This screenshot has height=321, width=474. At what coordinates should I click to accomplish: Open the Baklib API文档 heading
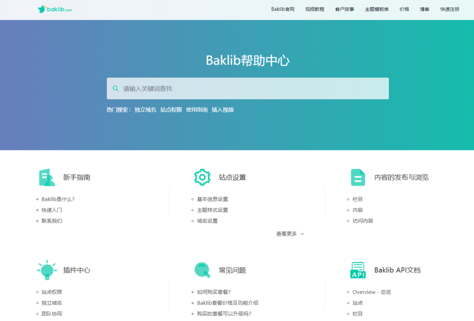397,270
